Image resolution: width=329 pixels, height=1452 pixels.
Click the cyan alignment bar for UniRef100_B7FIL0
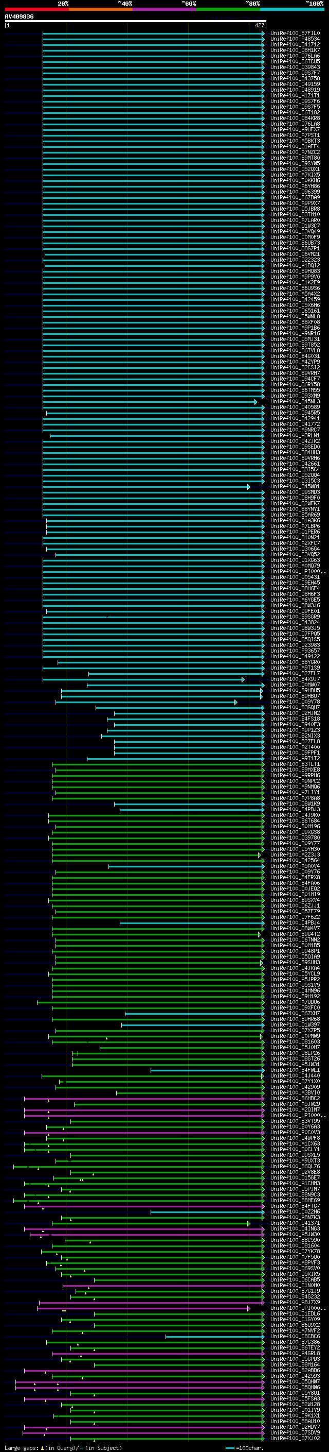click(153, 33)
